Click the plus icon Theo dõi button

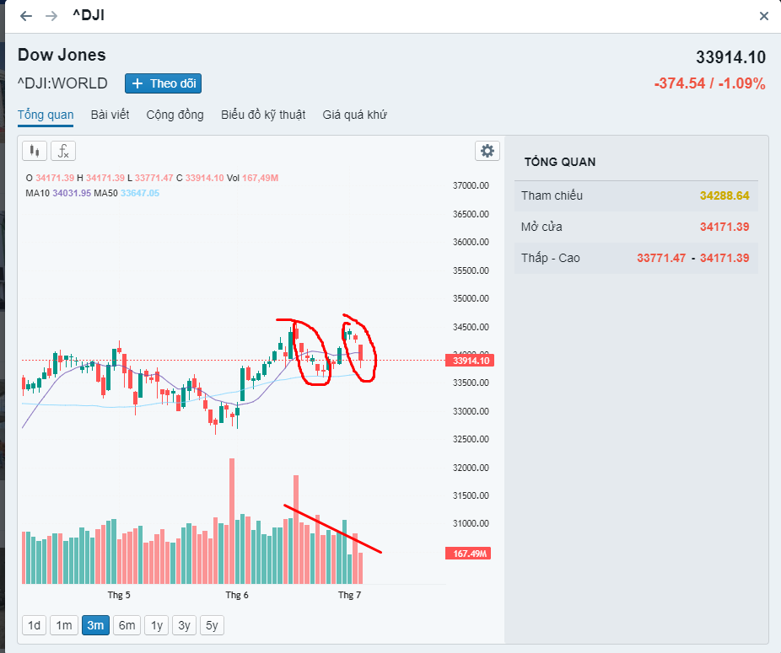163,83
